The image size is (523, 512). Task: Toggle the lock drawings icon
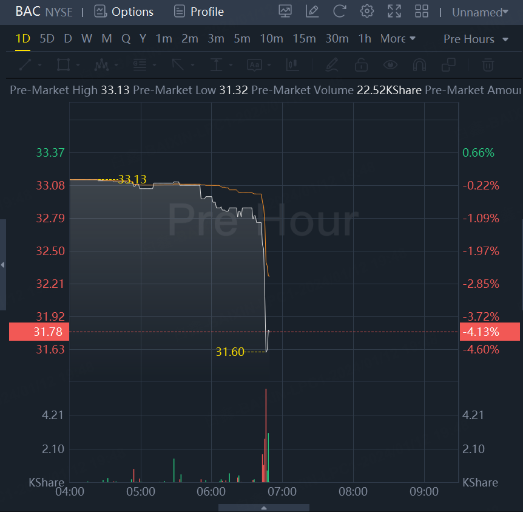coord(361,64)
